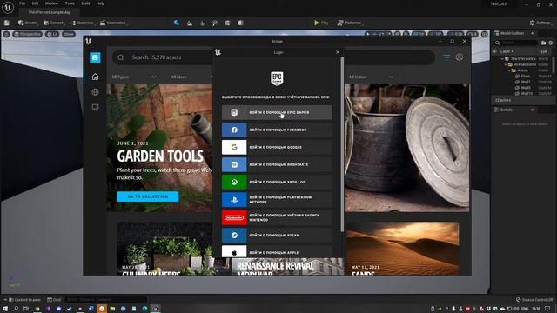
Task: Open the Tools menu
Action: coord(70,3)
